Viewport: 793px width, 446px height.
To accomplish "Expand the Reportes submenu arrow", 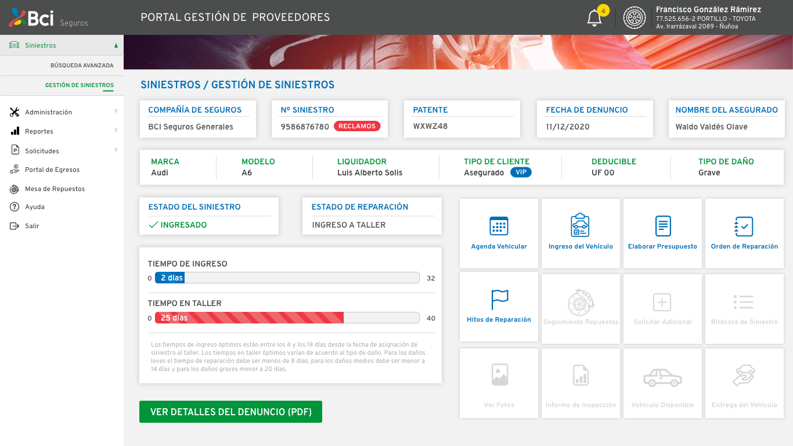I will pyautogui.click(x=116, y=131).
